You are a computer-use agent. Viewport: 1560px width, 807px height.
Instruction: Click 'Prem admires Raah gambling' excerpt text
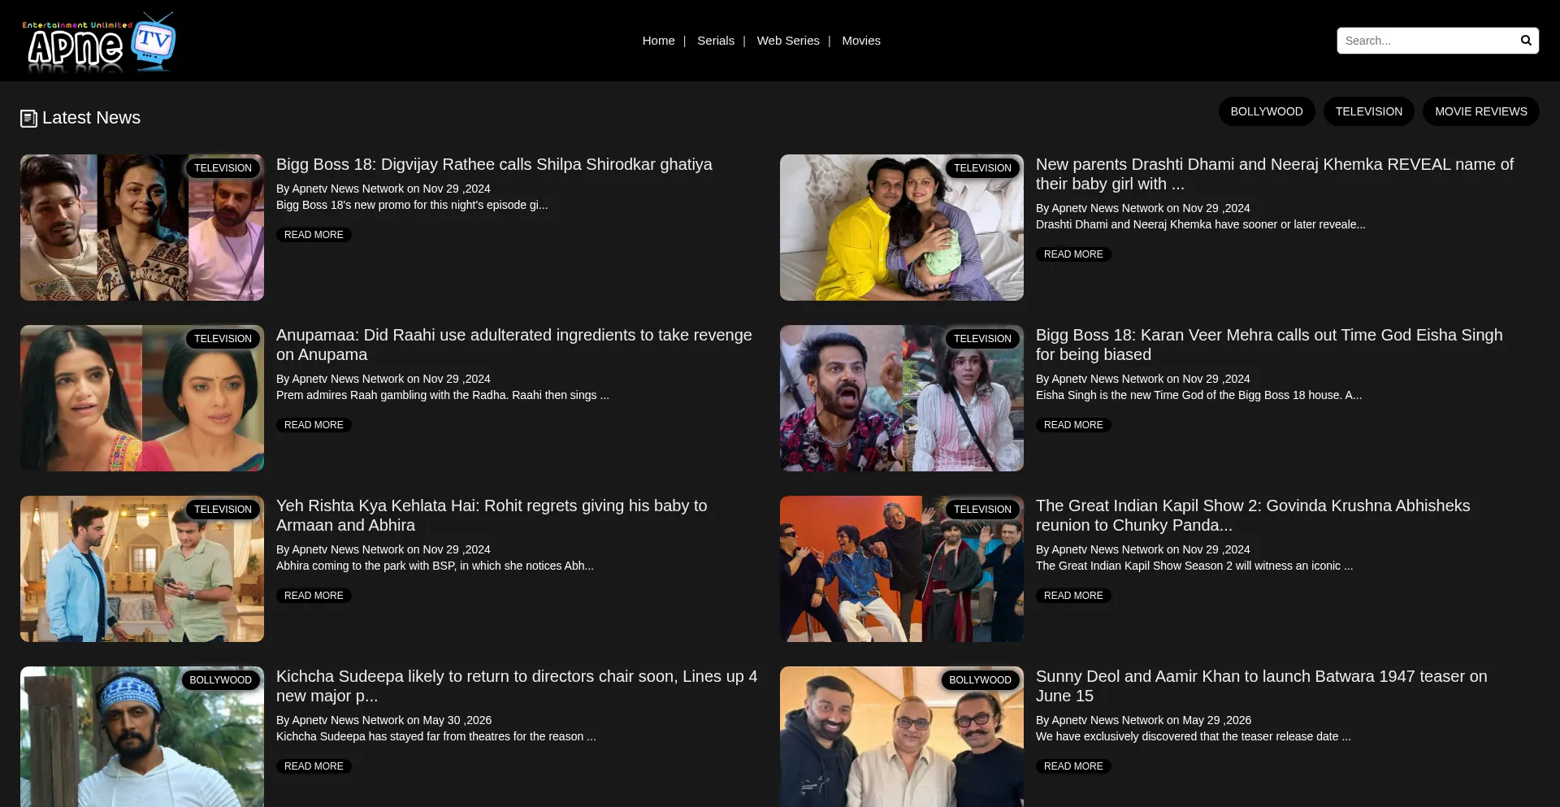[442, 395]
